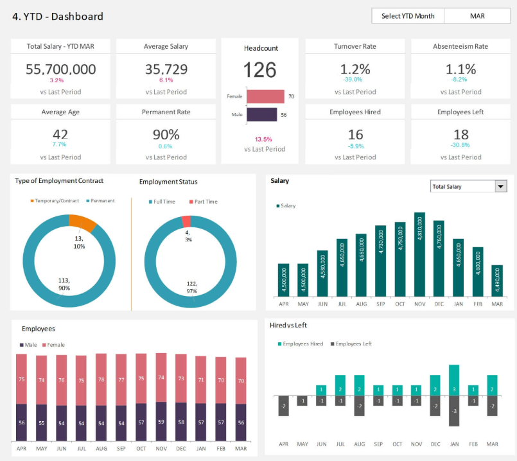Click the orange Temporary/Contract legend marker
Screen dimensions: 517x461
pyautogui.click(x=32, y=201)
